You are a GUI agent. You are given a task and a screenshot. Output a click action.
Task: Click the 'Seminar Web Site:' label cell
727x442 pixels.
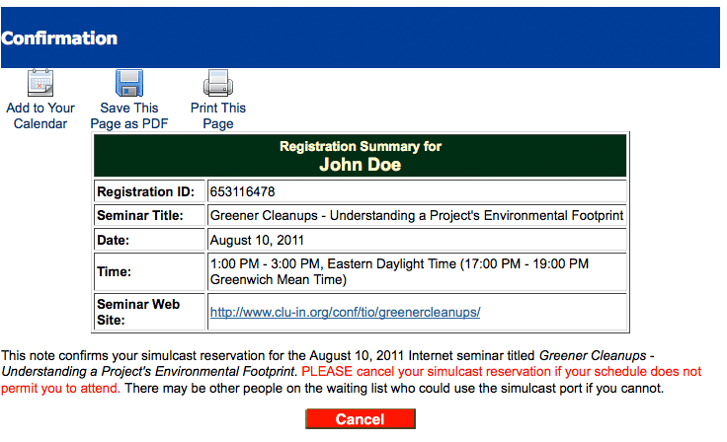(149, 312)
